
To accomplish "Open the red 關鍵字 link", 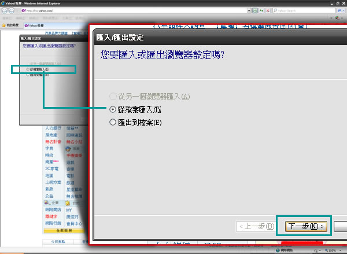I will point(51,216).
